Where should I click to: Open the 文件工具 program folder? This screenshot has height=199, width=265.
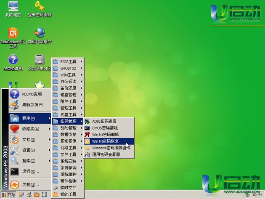click(x=68, y=154)
